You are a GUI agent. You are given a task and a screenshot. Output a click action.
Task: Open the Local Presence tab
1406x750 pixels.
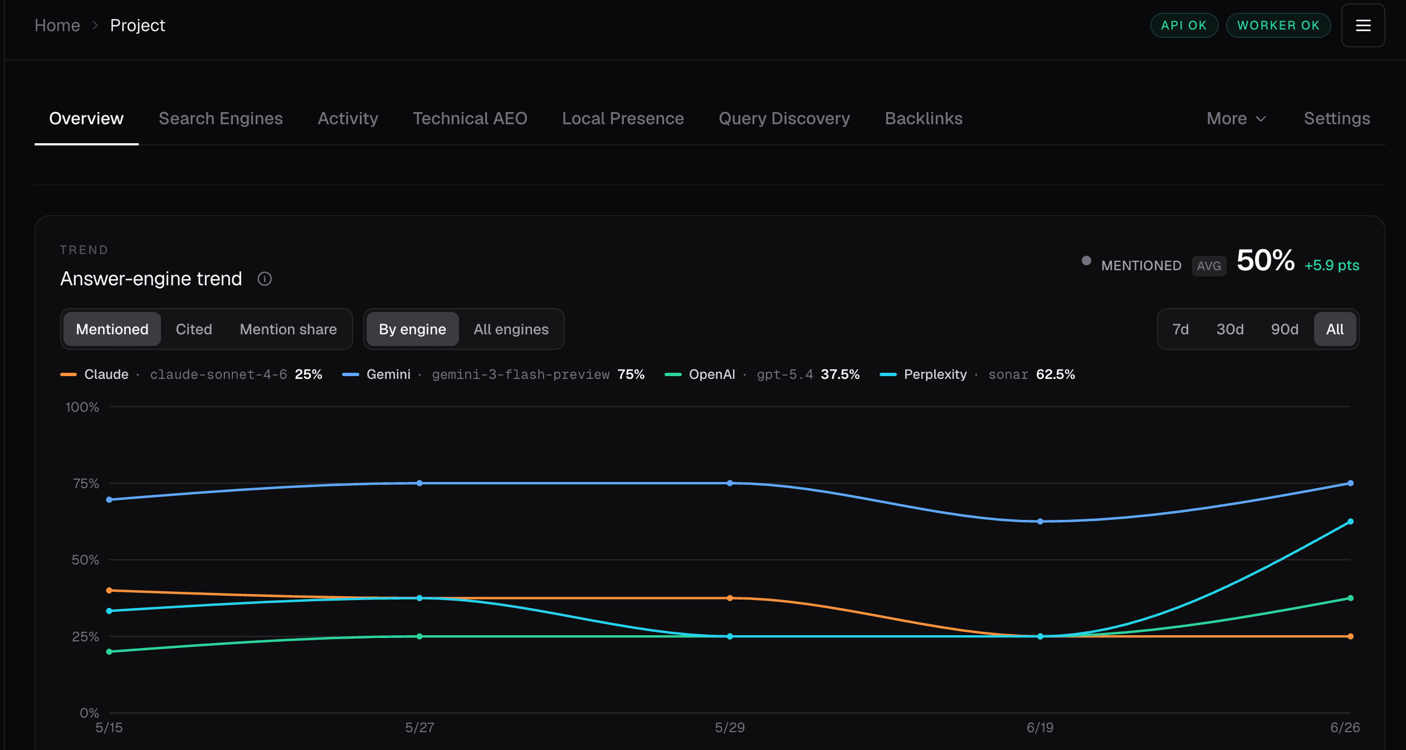623,119
